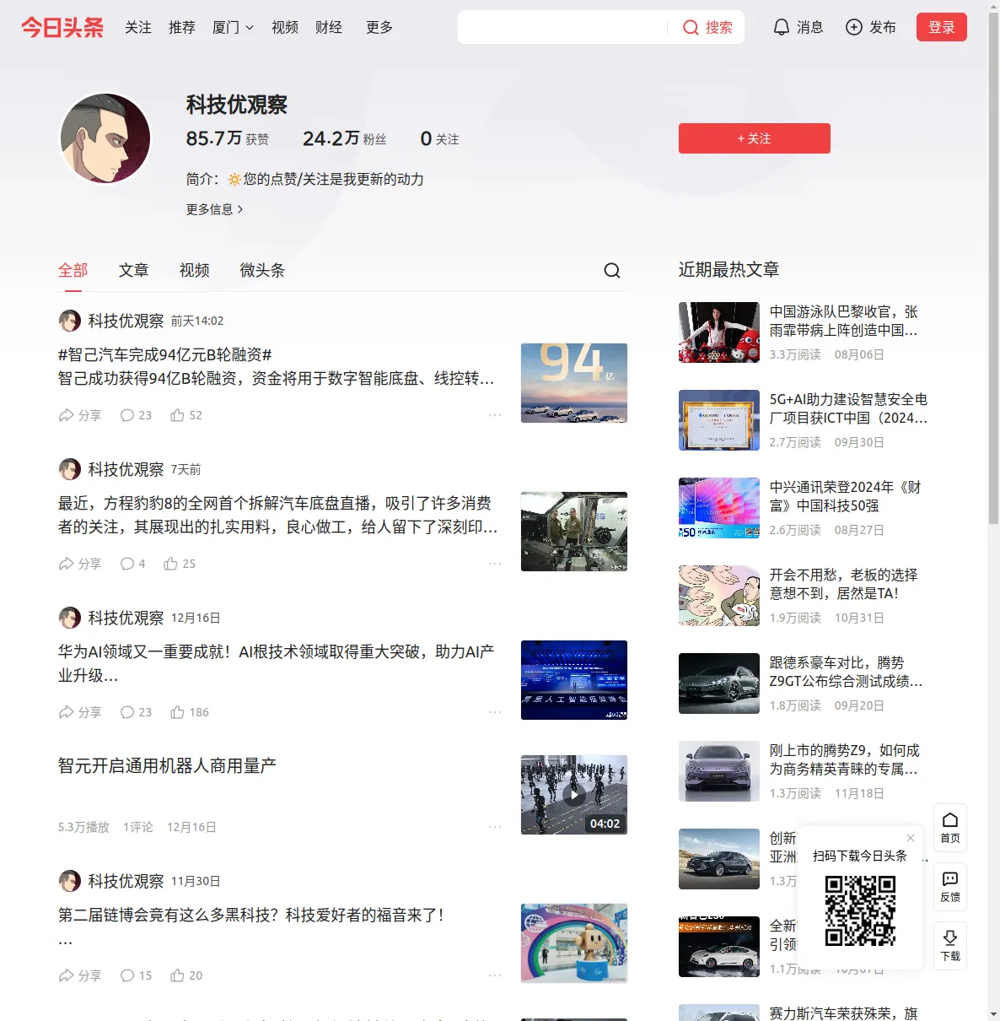
Task: Open the 反馈 feedback floating button
Action: [x=950, y=887]
